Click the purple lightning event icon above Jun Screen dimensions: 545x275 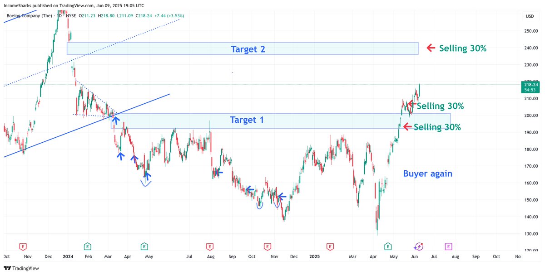point(419,246)
